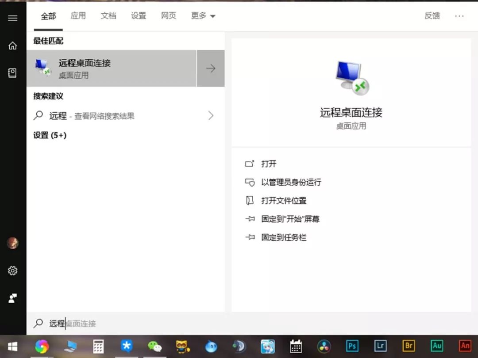Click the user avatar in the sidebar
The height and width of the screenshot is (358, 478).
[x=13, y=242]
